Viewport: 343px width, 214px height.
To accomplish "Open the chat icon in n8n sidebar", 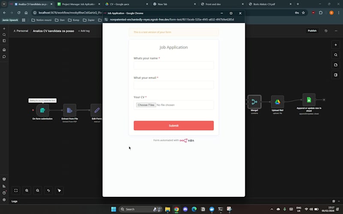I will [4, 57].
